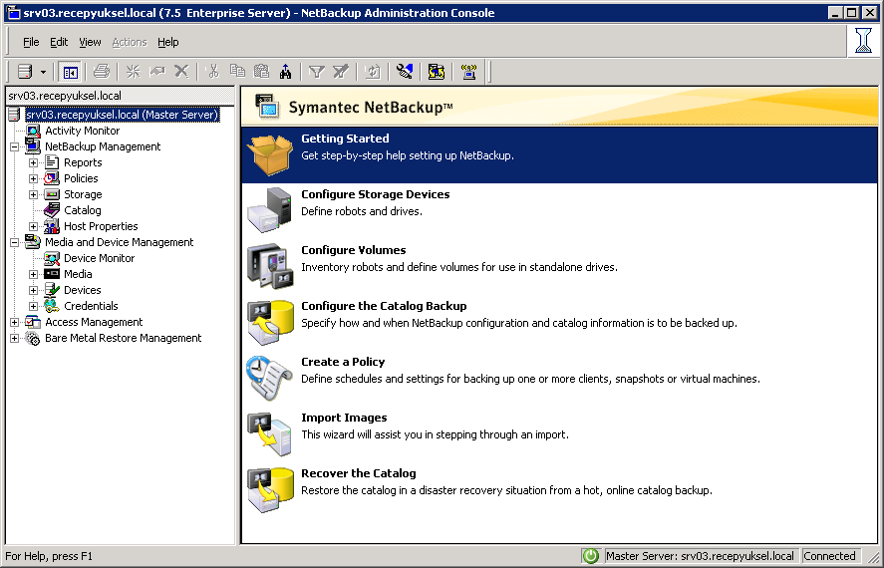Click the hourglass logo at top right
Screen dimensions: 884x568
click(863, 41)
